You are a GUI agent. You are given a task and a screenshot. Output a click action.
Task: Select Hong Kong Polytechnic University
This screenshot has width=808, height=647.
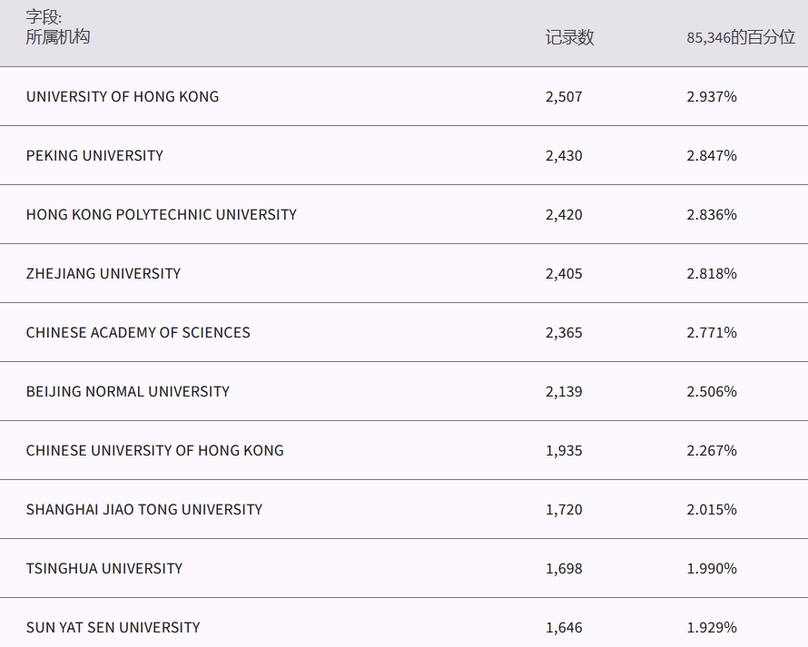(161, 214)
